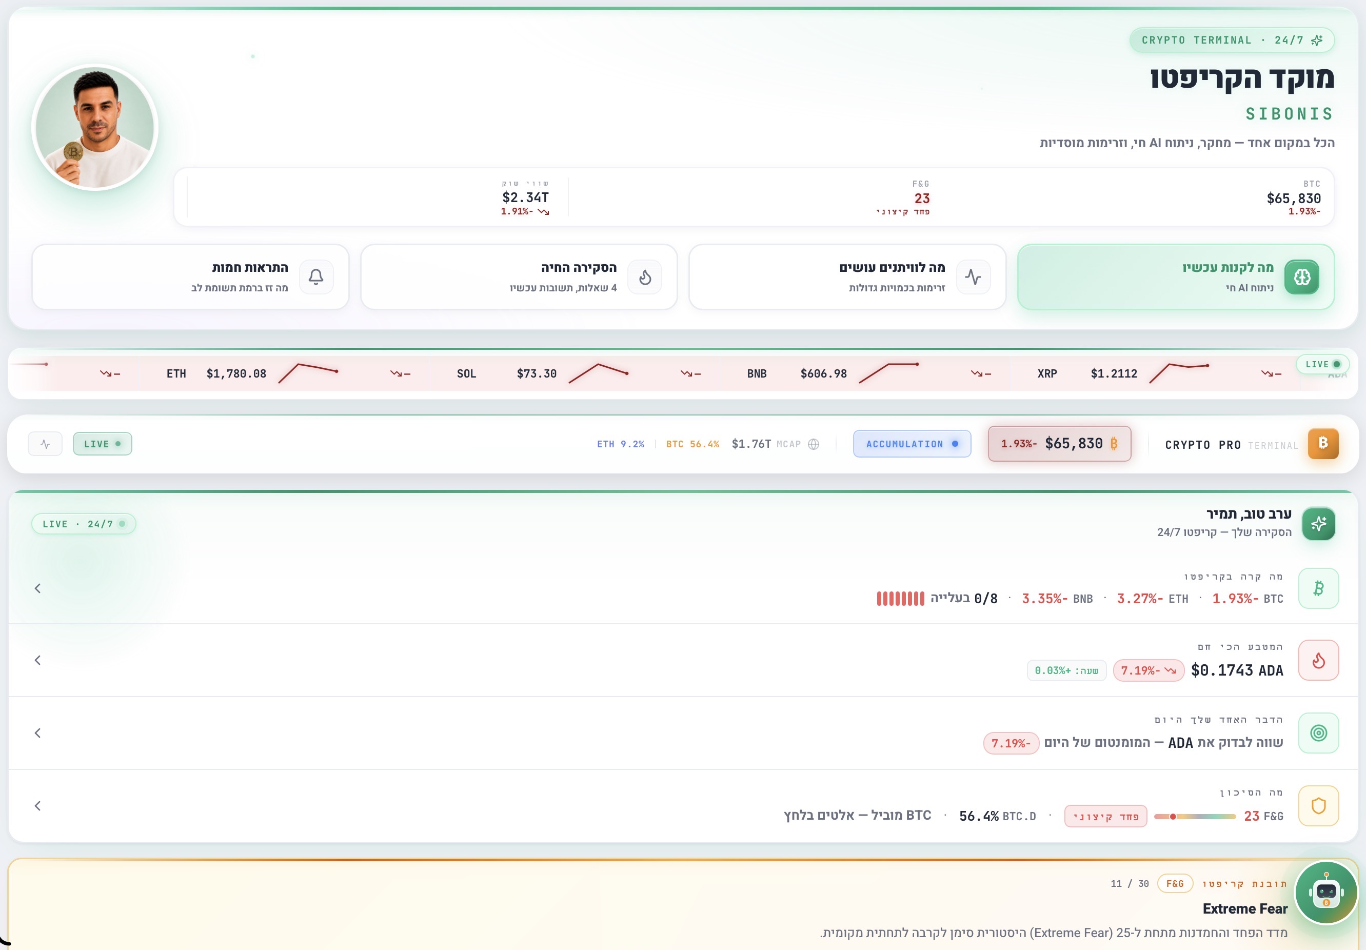Expand the hottest coin ADA row chevron

tap(37, 660)
